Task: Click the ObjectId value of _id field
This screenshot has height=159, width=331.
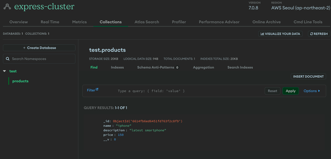Action: [x=147, y=121]
